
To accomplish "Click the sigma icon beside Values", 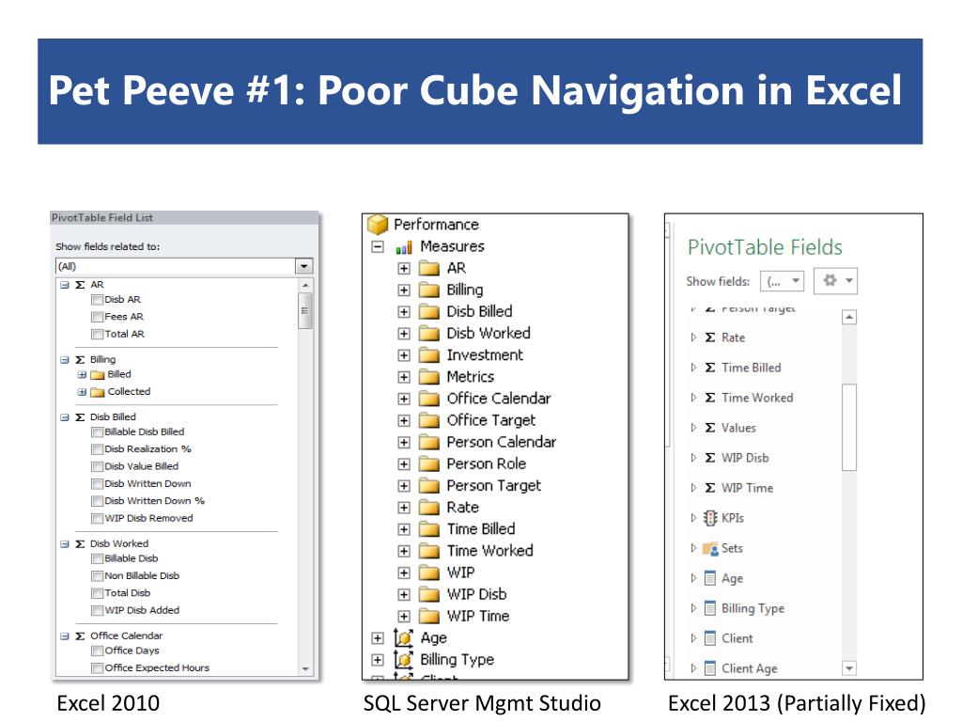I will click(710, 428).
